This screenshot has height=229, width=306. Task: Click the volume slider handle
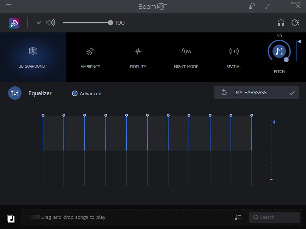click(x=110, y=23)
